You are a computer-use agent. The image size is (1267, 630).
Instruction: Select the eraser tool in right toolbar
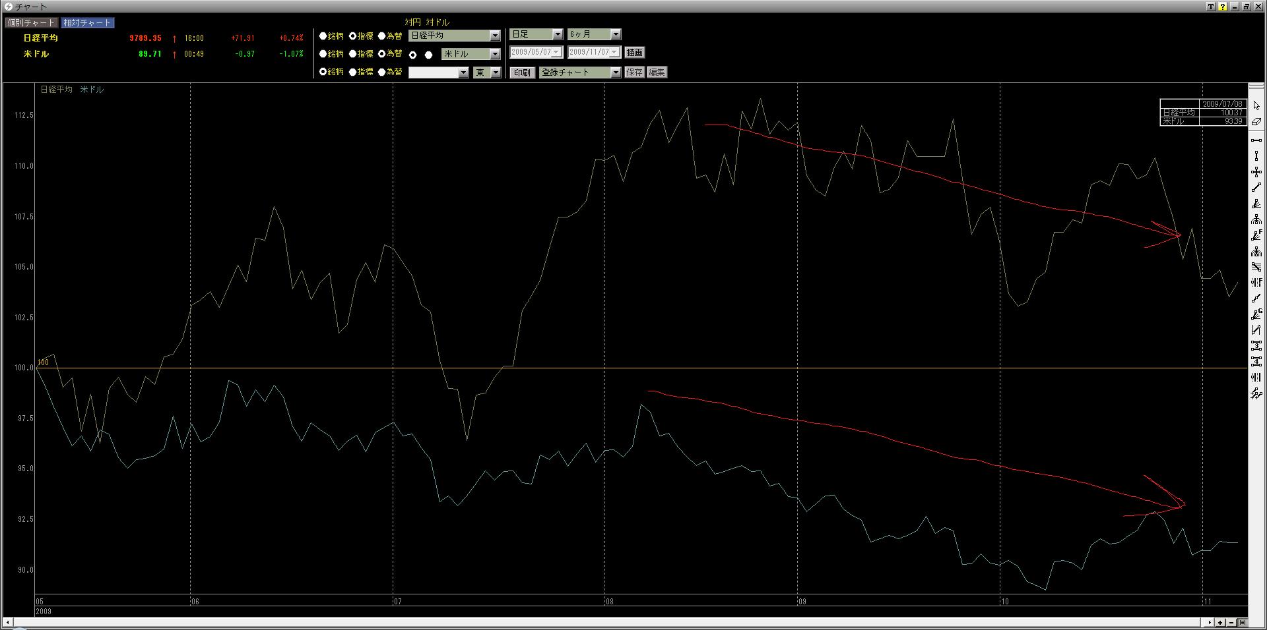coord(1256,122)
